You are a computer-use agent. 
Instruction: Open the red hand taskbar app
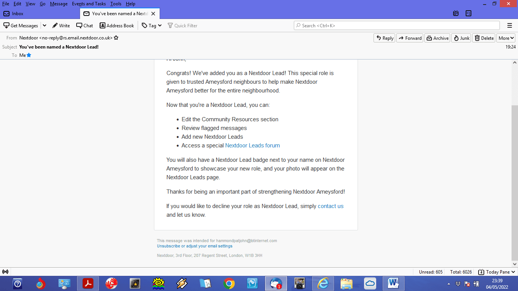pos(111,283)
